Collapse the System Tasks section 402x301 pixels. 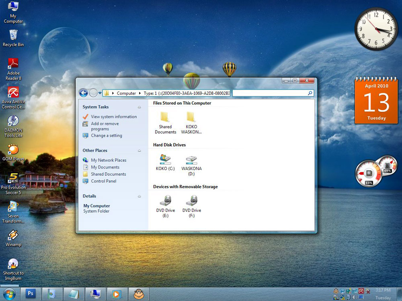click(139, 107)
